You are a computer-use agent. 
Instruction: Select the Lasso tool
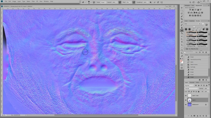[182, 13]
